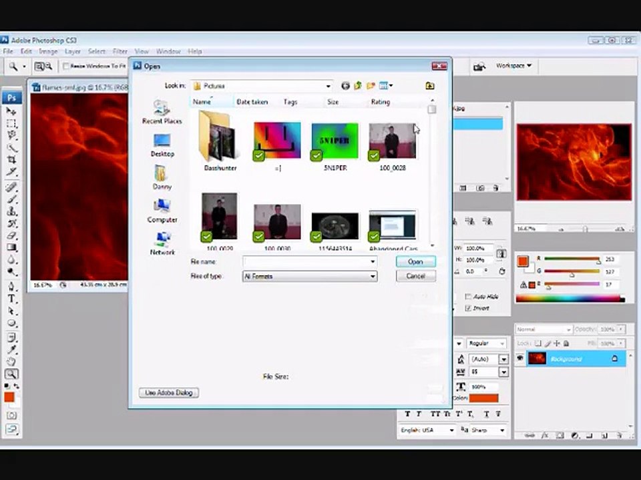Click the Go to Bridge icon
The image size is (641, 480).
[479, 66]
